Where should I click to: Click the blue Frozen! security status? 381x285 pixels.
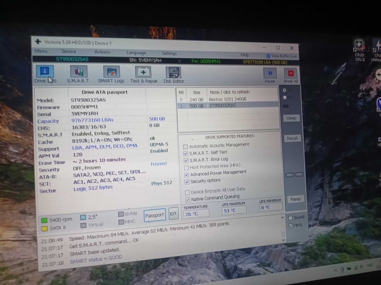pos(159,164)
